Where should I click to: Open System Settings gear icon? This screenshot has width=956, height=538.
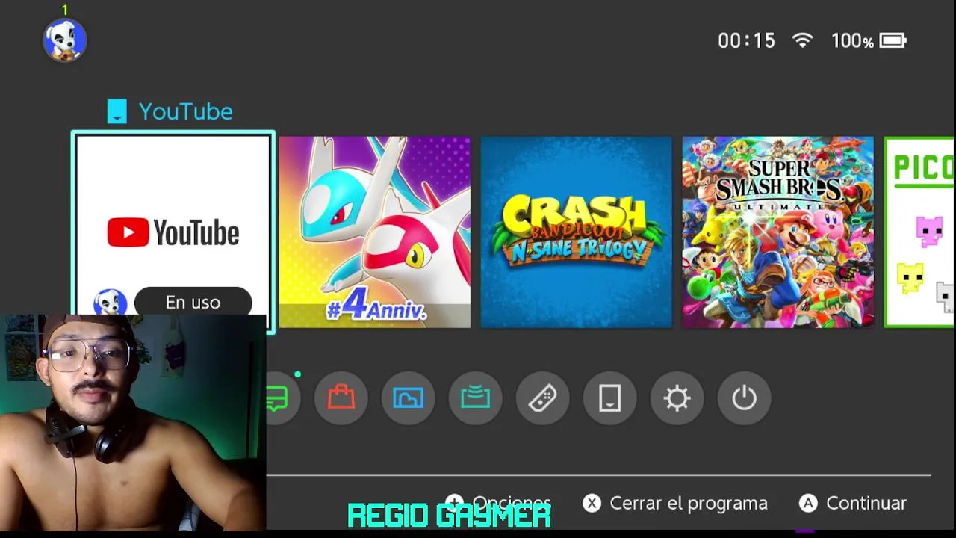tap(677, 398)
